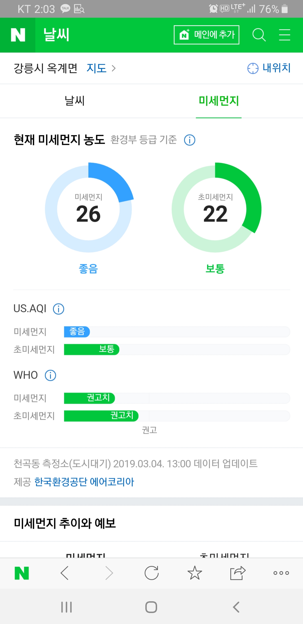Viewport: 303px width, 624px height.
Task: Go back using browser back arrow
Action: click(x=65, y=573)
